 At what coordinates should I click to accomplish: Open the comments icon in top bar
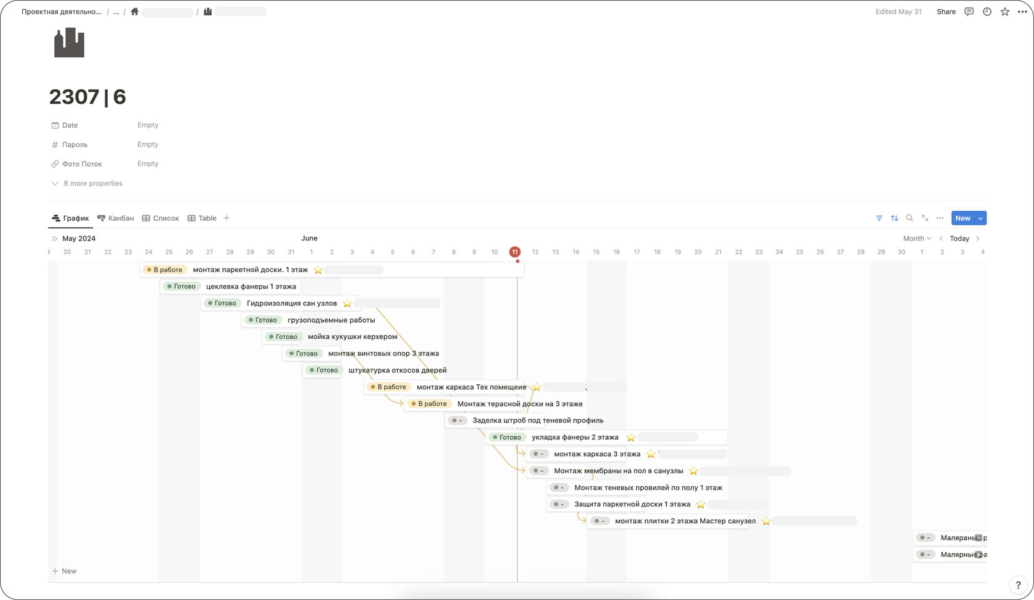(x=969, y=12)
